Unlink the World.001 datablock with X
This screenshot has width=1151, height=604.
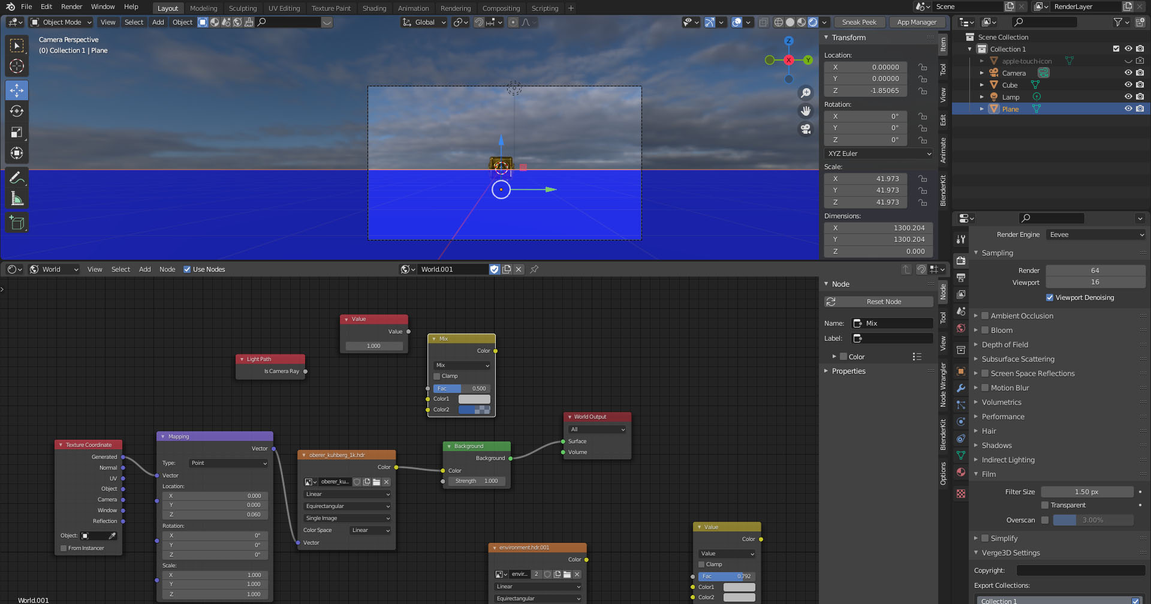click(x=519, y=269)
